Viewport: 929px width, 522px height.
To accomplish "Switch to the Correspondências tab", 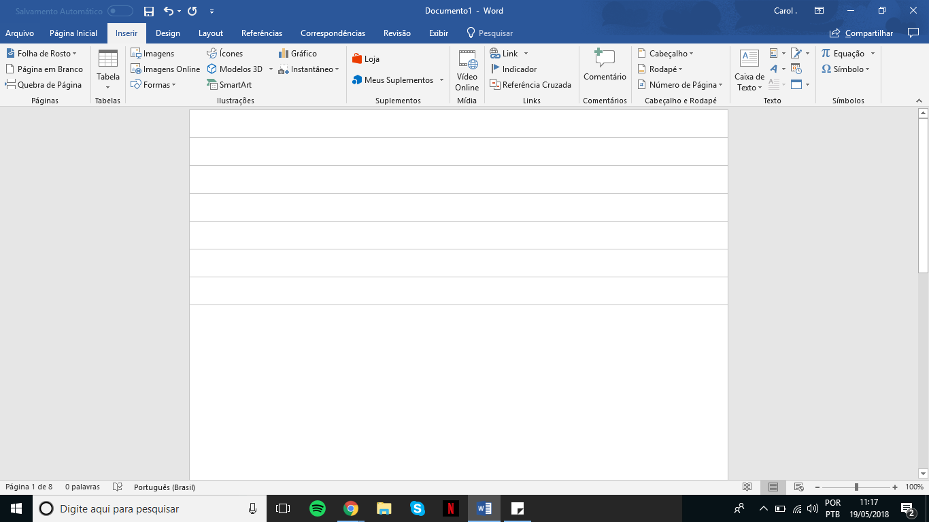I will point(333,33).
